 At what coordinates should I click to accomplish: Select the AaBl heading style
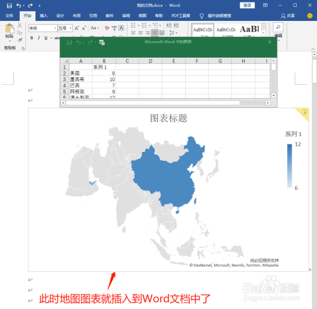pyautogui.click(x=249, y=30)
